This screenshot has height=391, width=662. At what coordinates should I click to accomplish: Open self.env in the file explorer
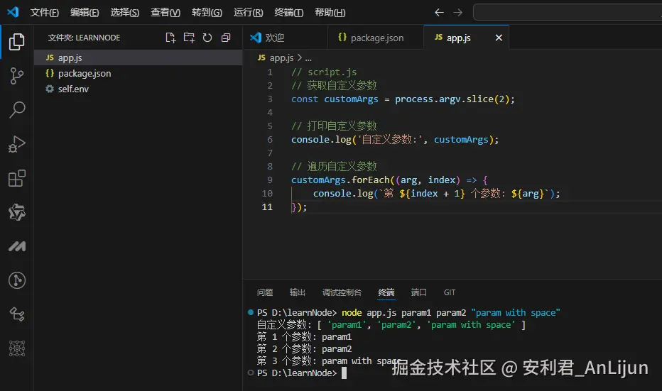click(x=139, y=89)
